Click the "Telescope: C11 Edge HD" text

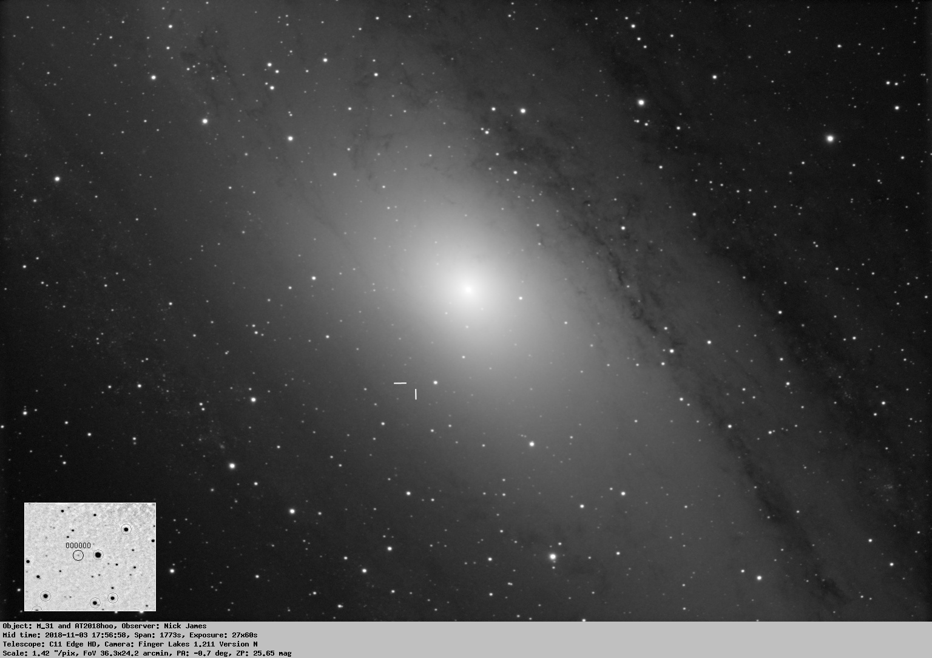coord(49,644)
